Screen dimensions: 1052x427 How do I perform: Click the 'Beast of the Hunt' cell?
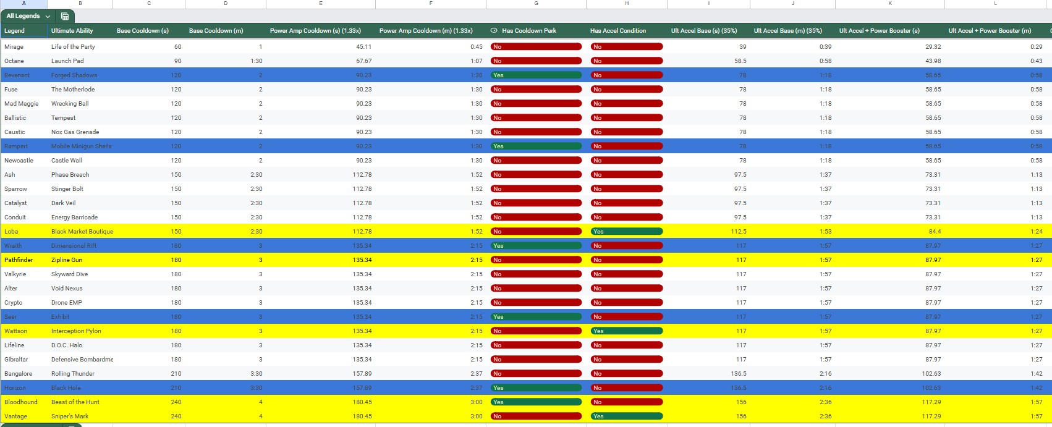tap(80, 402)
